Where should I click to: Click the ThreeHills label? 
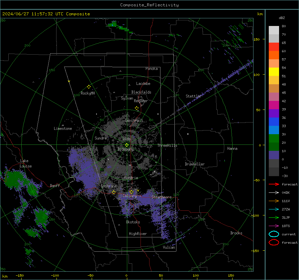point(167,145)
